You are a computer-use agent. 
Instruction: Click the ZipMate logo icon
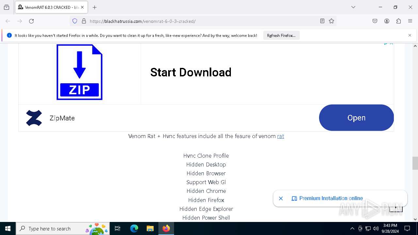(x=34, y=118)
